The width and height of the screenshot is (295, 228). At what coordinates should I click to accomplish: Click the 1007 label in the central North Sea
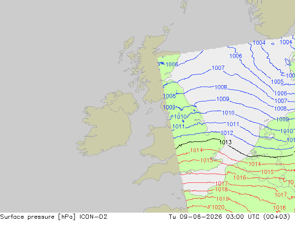pyautogui.click(x=218, y=68)
